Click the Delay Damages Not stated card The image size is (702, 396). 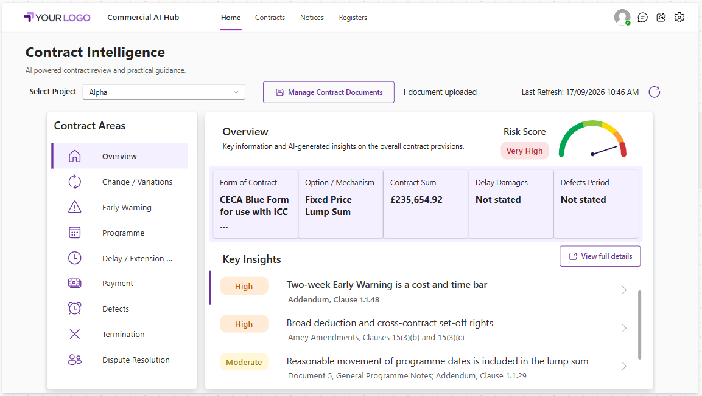[x=511, y=204]
